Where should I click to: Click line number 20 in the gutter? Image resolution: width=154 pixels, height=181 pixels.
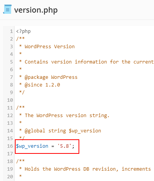pyautogui.click(x=10, y=177)
